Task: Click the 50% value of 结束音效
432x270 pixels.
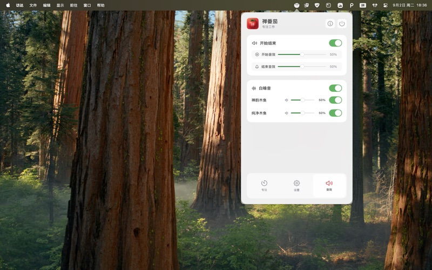Action: 333,66
